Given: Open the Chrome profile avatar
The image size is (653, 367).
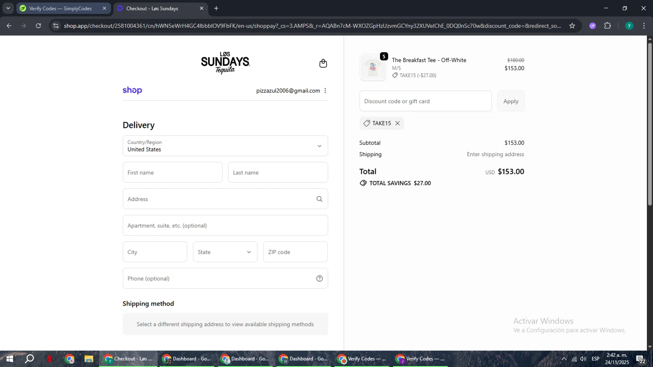Looking at the screenshot, I should [x=629, y=26].
